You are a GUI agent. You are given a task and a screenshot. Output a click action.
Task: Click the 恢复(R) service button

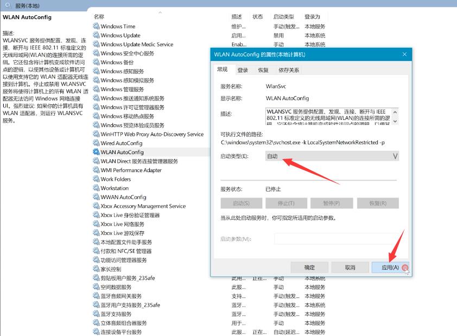pyautogui.click(x=378, y=203)
